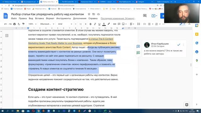Add a comment to selected text

tap(138, 46)
